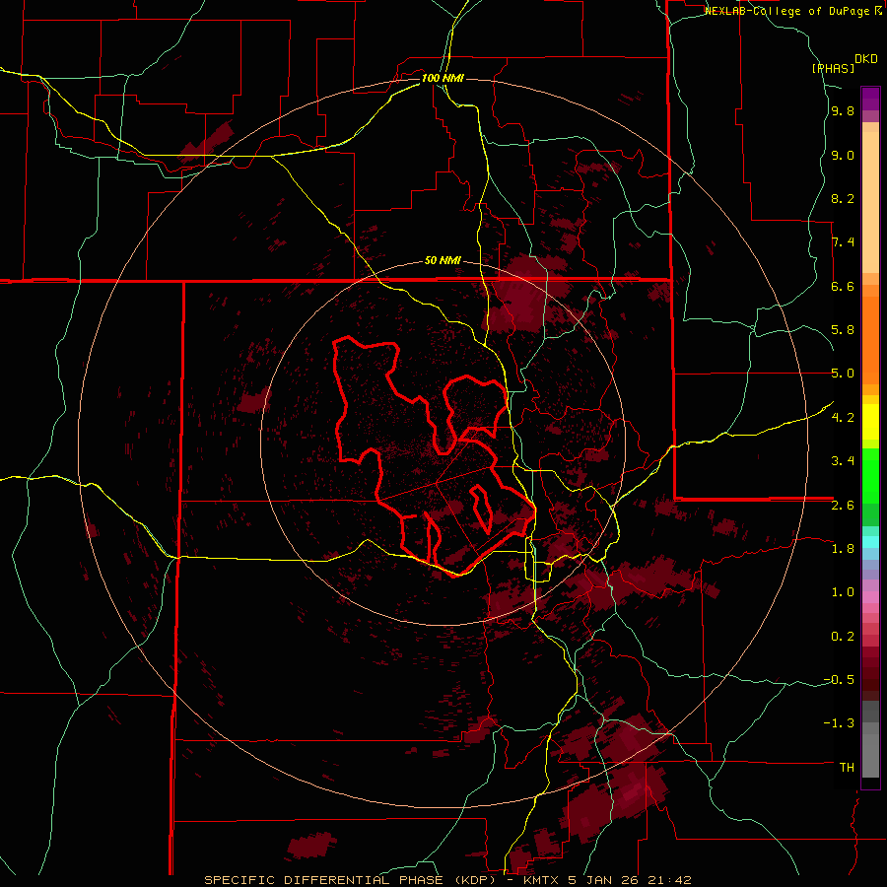Screen dimensions: 887x887
Task: Click the -1.3 value on the color scale
Action: tap(839, 723)
